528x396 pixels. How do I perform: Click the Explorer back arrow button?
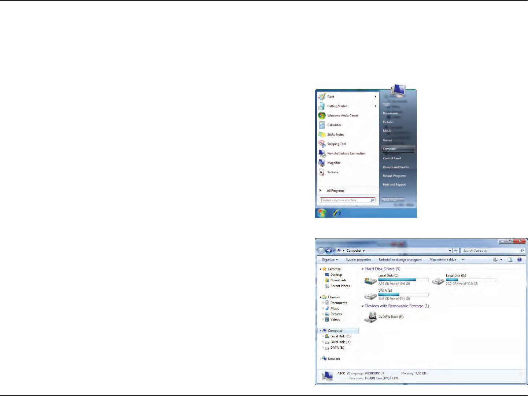coord(321,251)
